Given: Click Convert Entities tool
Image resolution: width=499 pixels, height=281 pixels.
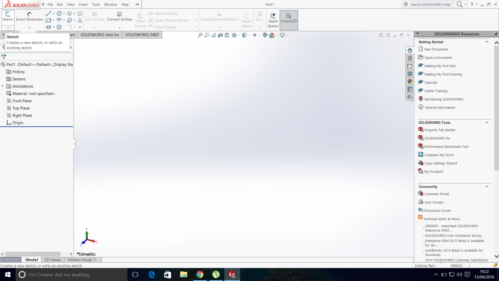Looking at the screenshot, I should [119, 17].
